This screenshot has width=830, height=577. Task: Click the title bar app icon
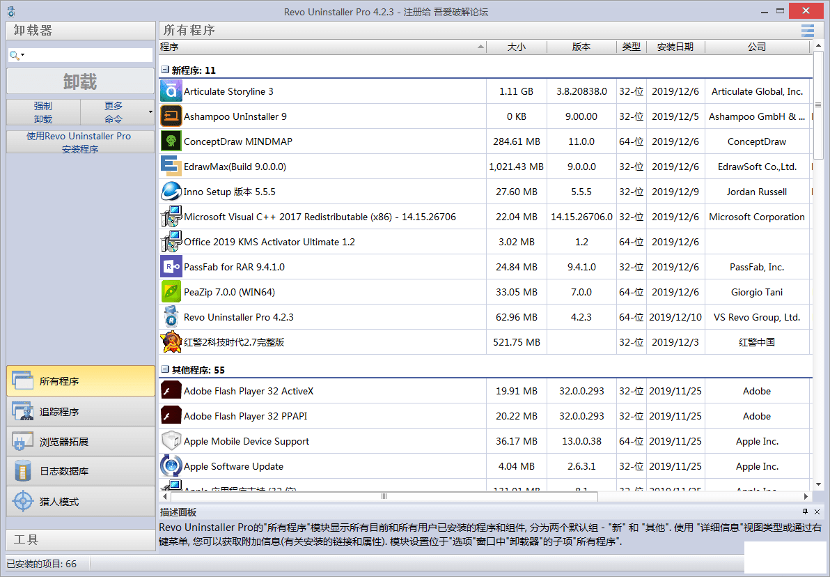11,12
